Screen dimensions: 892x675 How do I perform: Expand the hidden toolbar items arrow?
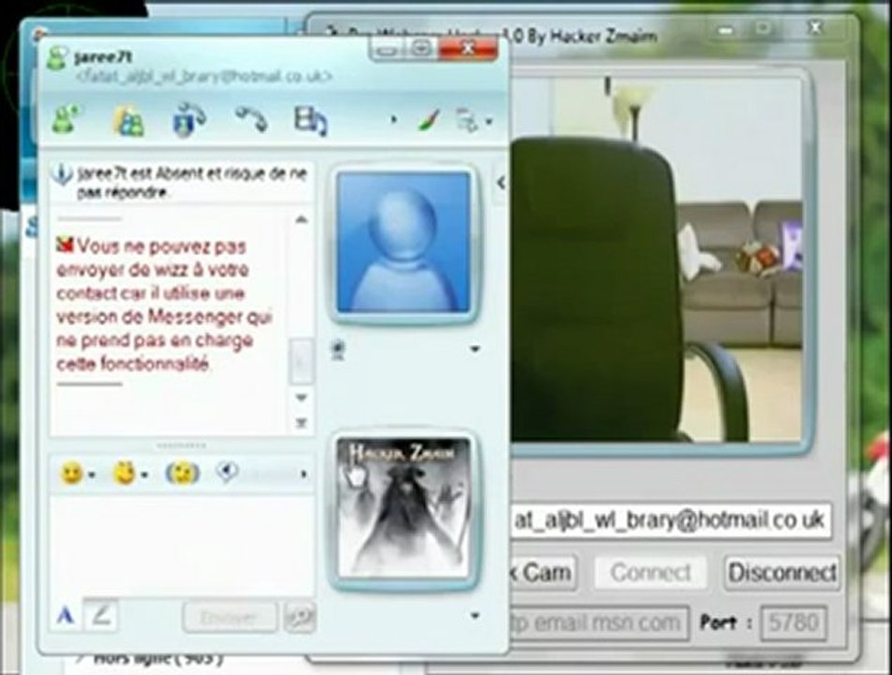pyautogui.click(x=394, y=120)
